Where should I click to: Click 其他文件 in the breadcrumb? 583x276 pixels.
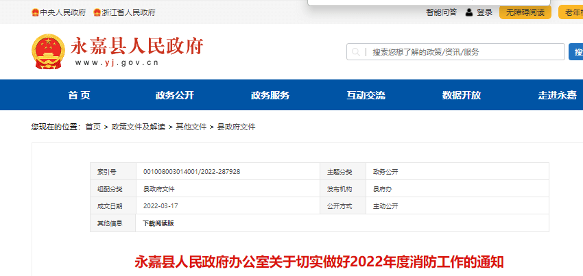[x=191, y=127]
